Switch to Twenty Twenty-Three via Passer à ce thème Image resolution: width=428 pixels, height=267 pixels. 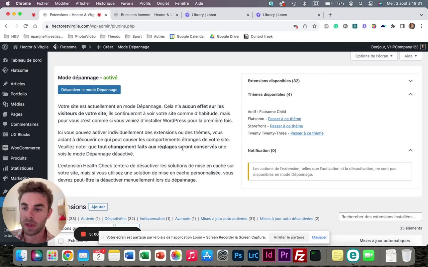(307, 133)
